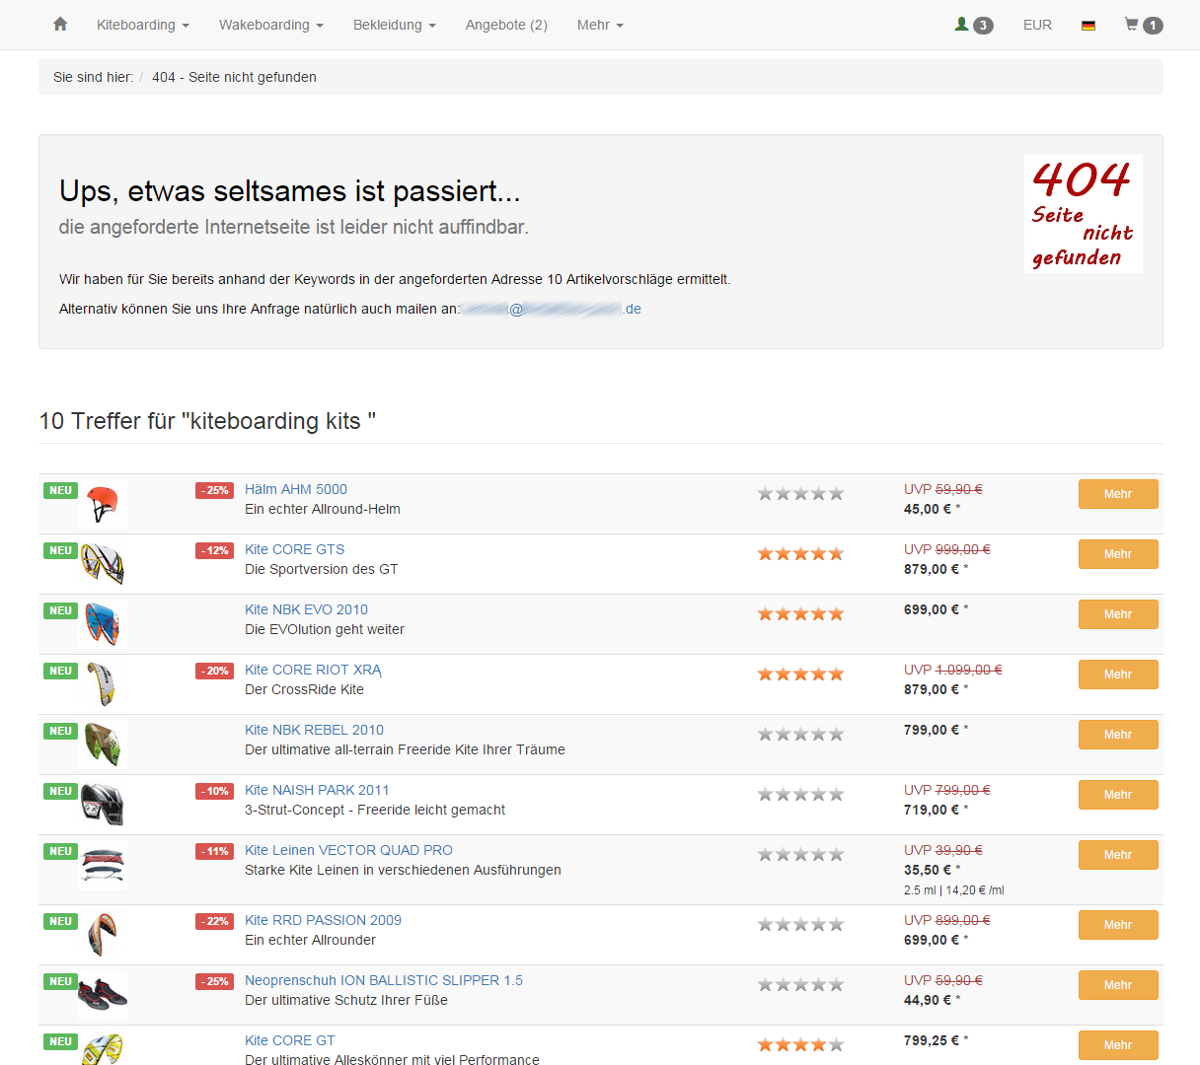The width and height of the screenshot is (1200, 1065).
Task: Click the Kite NBK REBEL 2010 thumbnail
Action: click(x=103, y=745)
